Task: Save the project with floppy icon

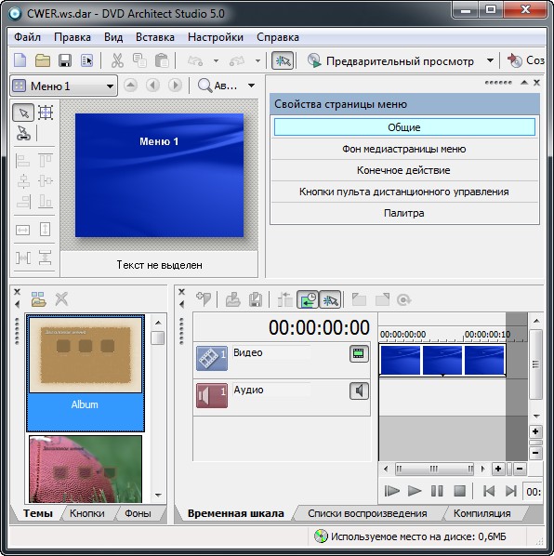Action: click(65, 60)
